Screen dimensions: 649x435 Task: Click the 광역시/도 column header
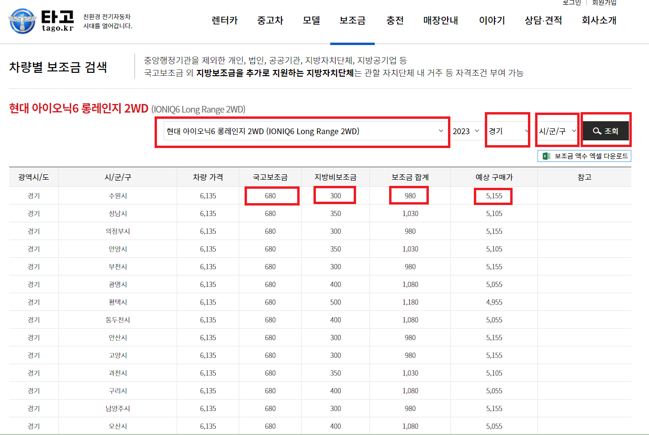(x=34, y=177)
